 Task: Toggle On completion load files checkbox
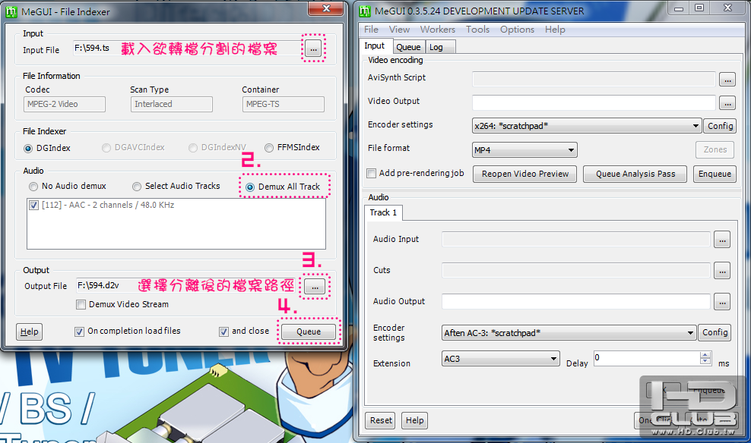(80, 331)
